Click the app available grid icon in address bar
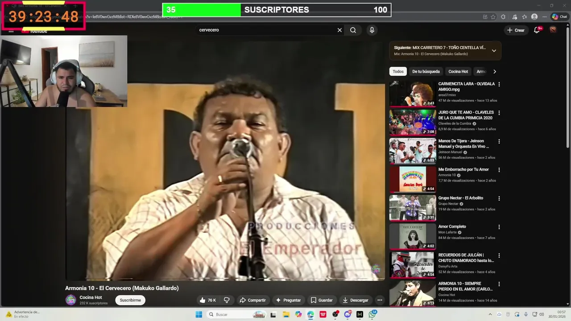The image size is (571, 321). (x=485, y=17)
